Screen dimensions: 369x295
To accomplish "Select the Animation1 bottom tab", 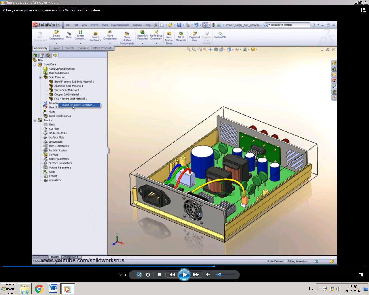I will (x=71, y=257).
